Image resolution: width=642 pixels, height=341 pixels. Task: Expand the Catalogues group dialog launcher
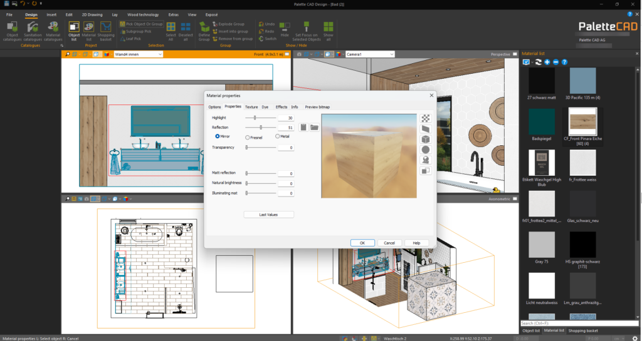[61, 46]
